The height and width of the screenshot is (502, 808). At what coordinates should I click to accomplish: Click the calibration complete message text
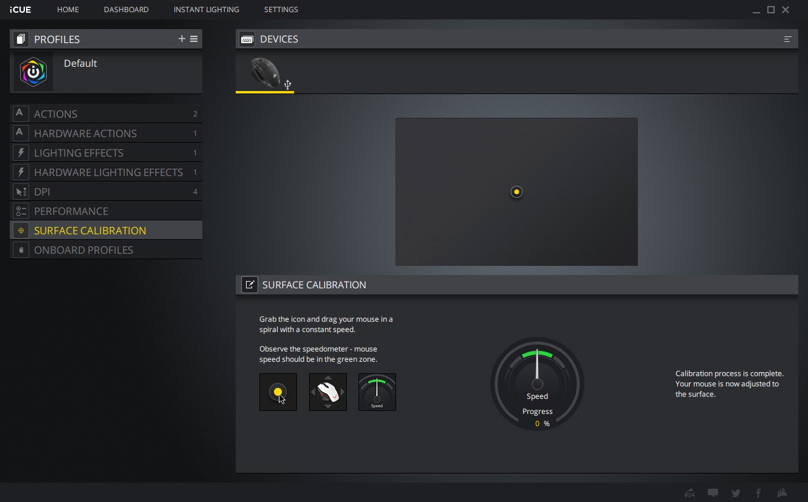tap(730, 384)
